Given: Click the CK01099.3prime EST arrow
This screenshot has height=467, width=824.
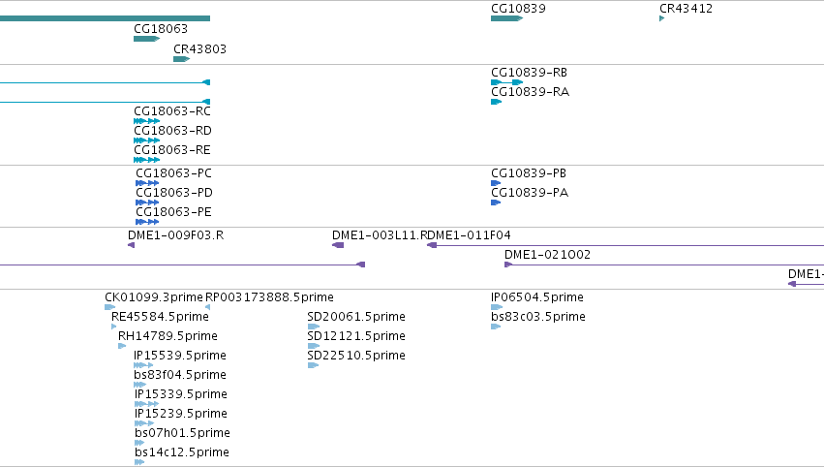Looking at the screenshot, I should pos(109,307).
